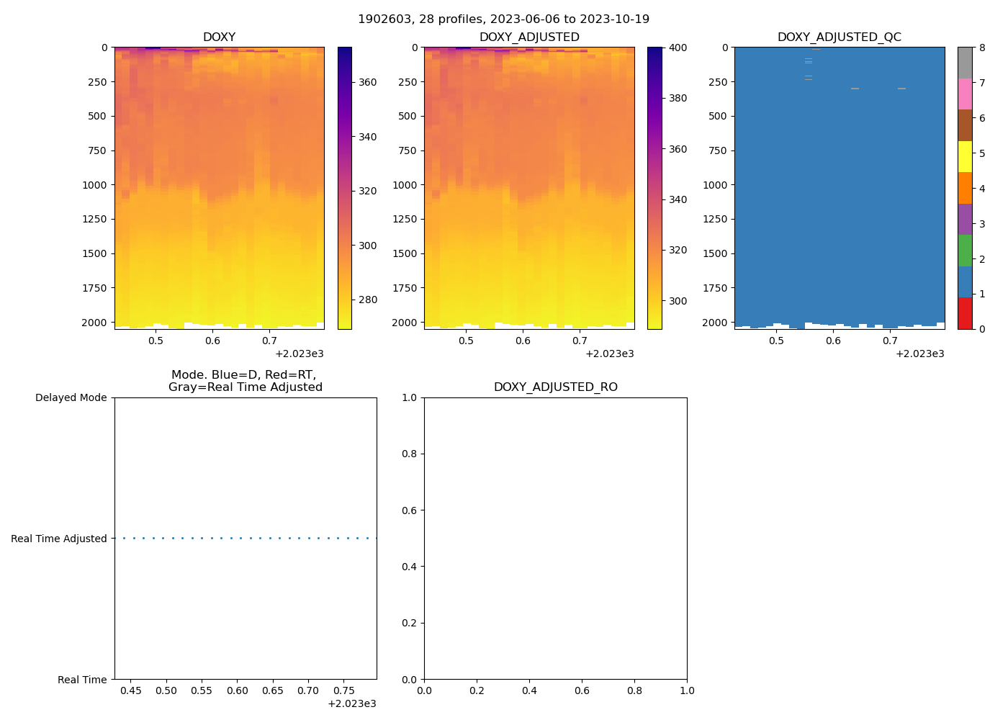Select the green segment in the QC colorbar
1008x720 pixels.
964,251
